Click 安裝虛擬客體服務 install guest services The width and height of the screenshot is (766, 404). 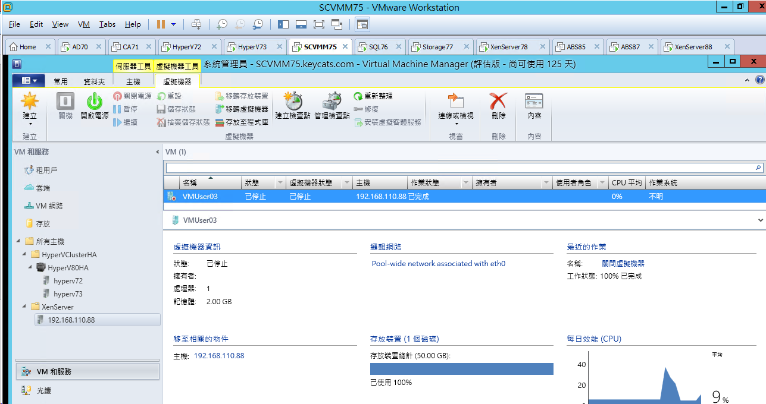387,122
